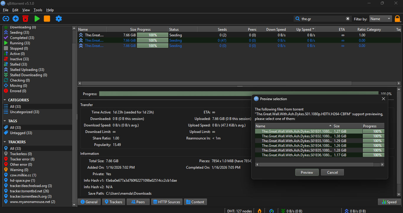This screenshot has width=403, height=213.
Task: Click the Preview button in dialog
Action: pyautogui.click(x=307, y=173)
